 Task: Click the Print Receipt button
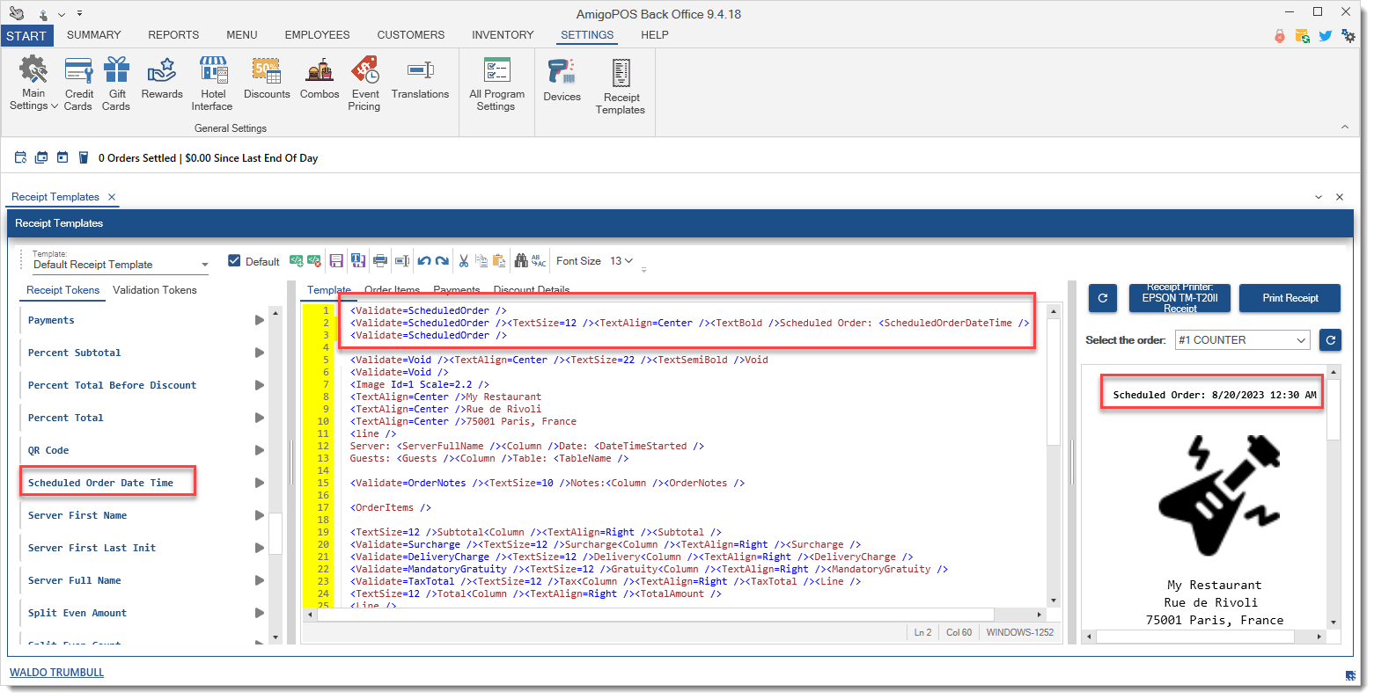(1290, 298)
